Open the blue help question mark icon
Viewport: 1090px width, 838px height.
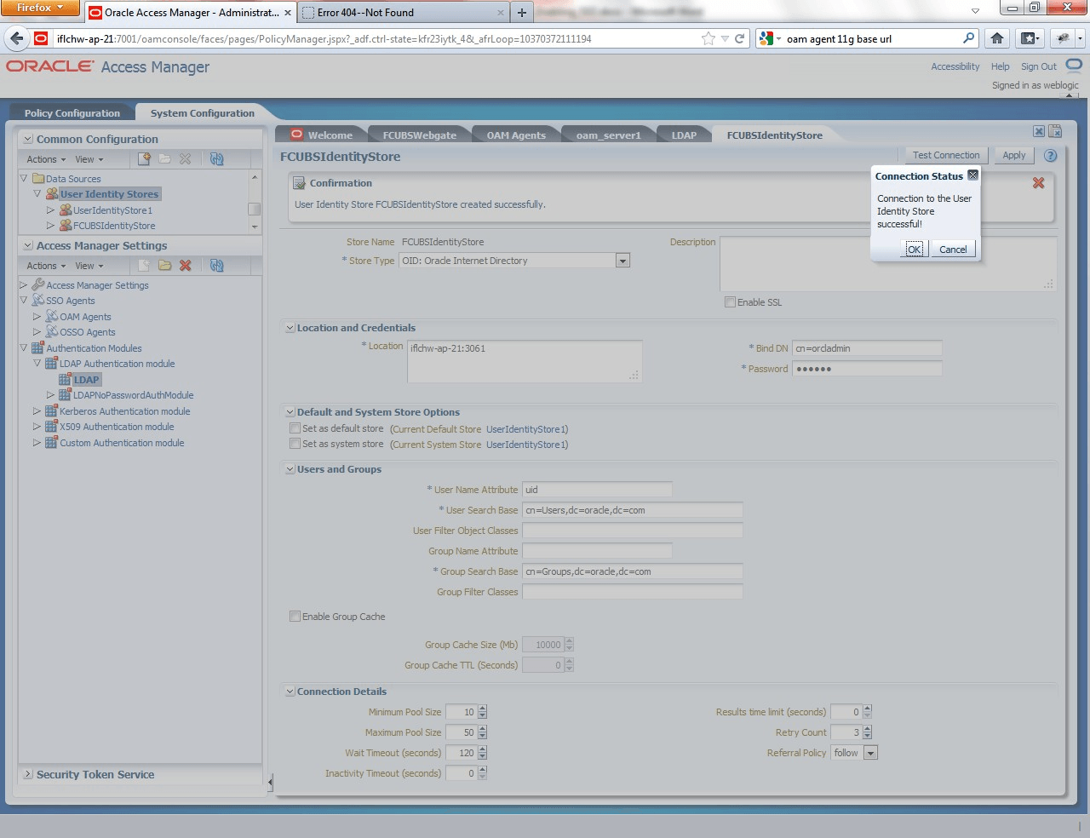coord(1051,156)
